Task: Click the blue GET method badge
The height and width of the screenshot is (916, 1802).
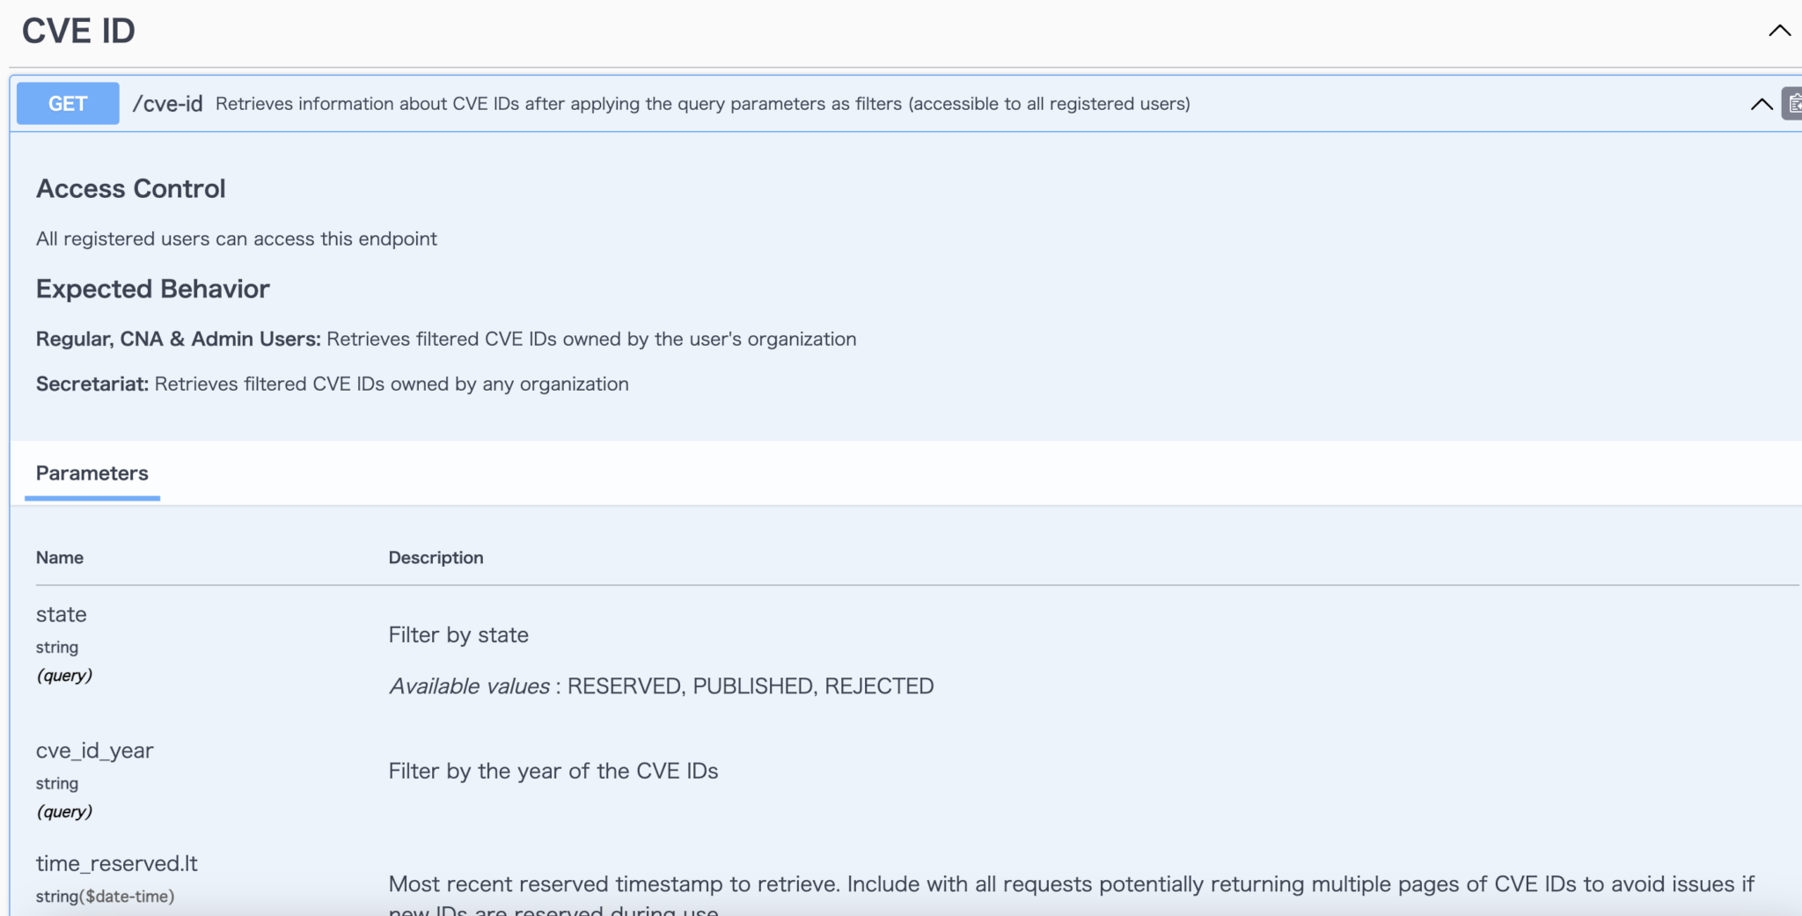Action: pos(68,104)
